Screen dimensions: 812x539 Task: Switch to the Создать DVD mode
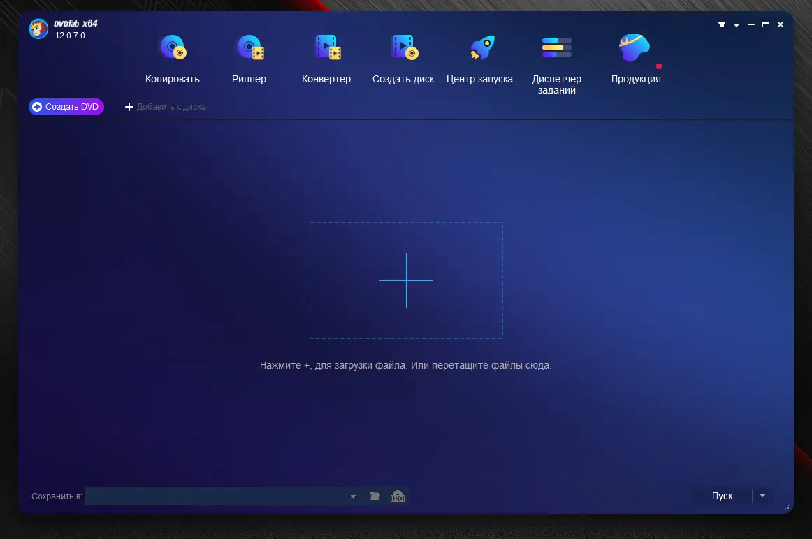(x=66, y=106)
